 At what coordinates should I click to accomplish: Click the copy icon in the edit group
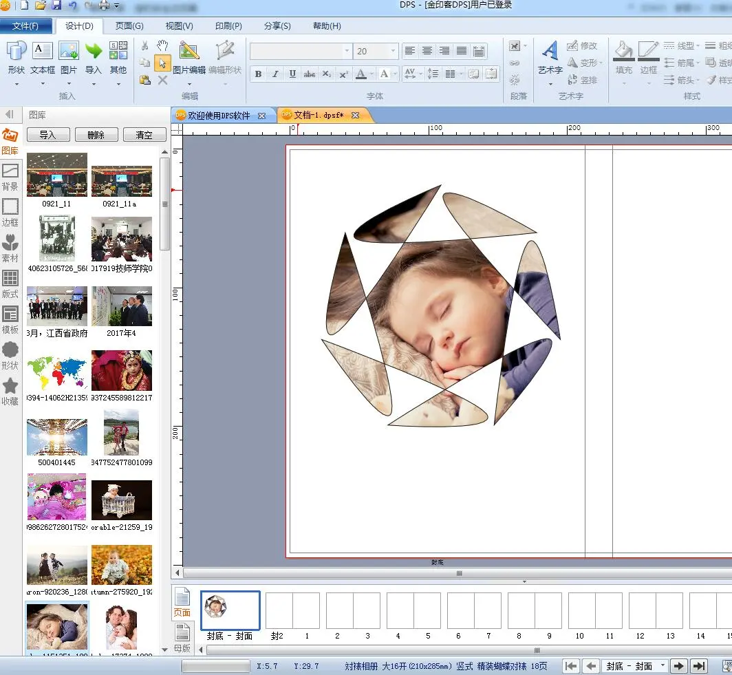144,63
